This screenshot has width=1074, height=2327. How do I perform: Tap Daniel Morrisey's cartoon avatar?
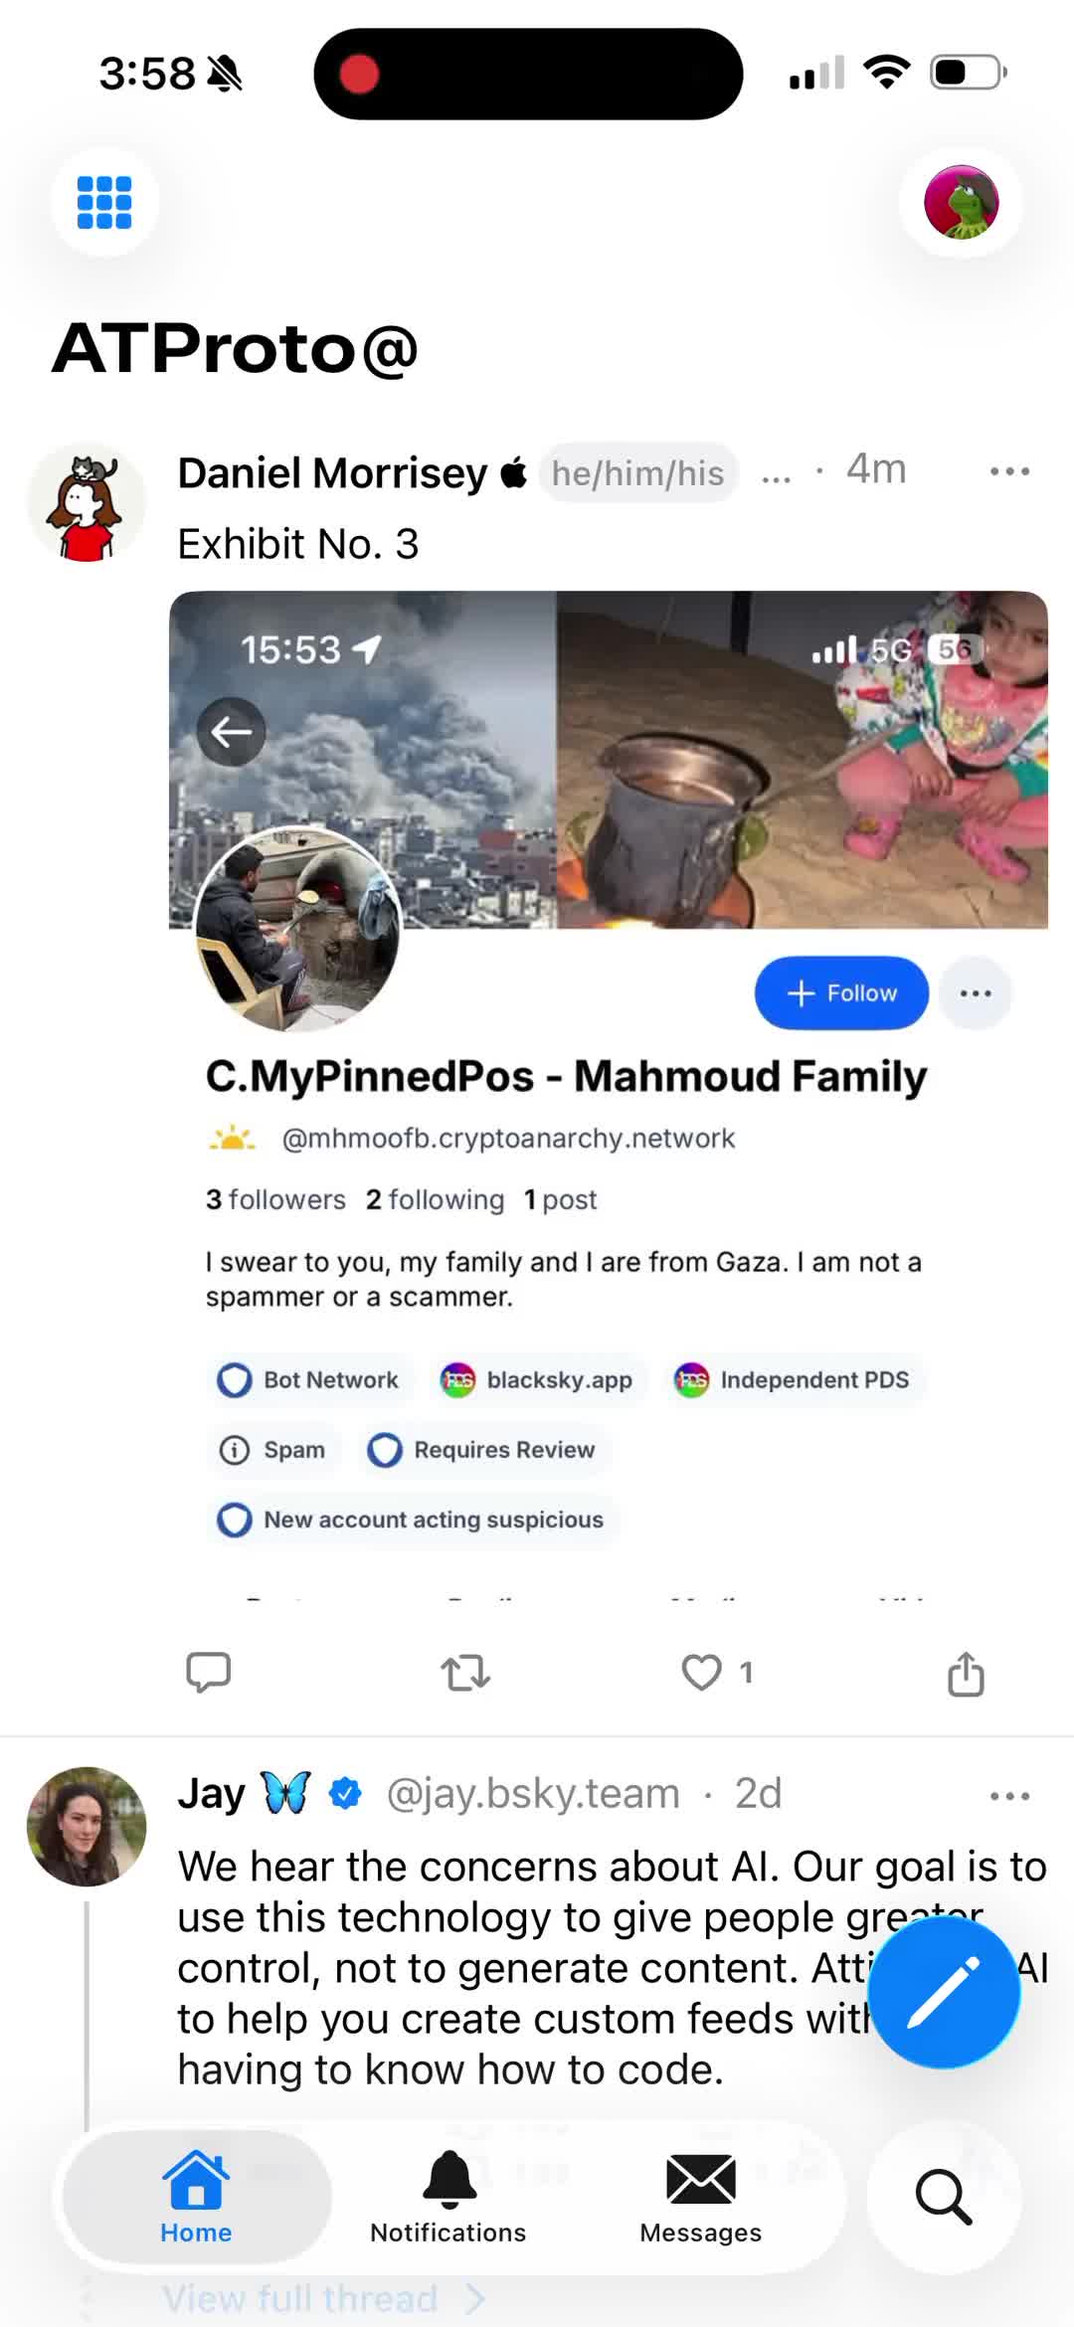pyautogui.click(x=87, y=503)
